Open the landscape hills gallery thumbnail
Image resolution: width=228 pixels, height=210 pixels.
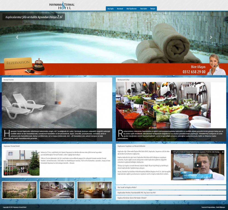tap(19, 190)
